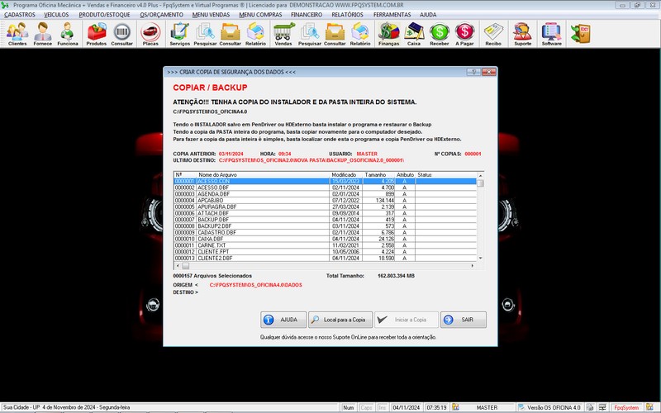The height and width of the screenshot is (413, 661).
Task: Open the A Pagar toolbar icon
Action: tap(465, 33)
